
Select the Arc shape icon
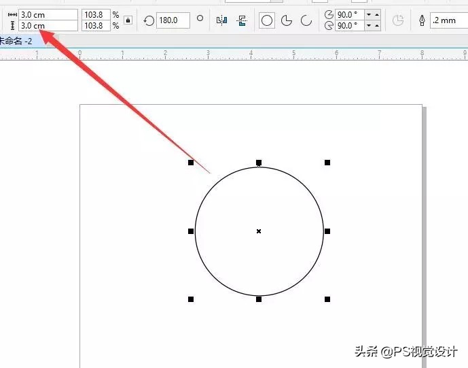(306, 20)
